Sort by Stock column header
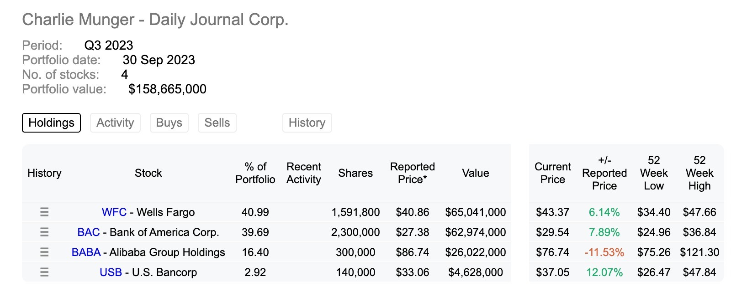The width and height of the screenshot is (731, 287). coord(148,173)
